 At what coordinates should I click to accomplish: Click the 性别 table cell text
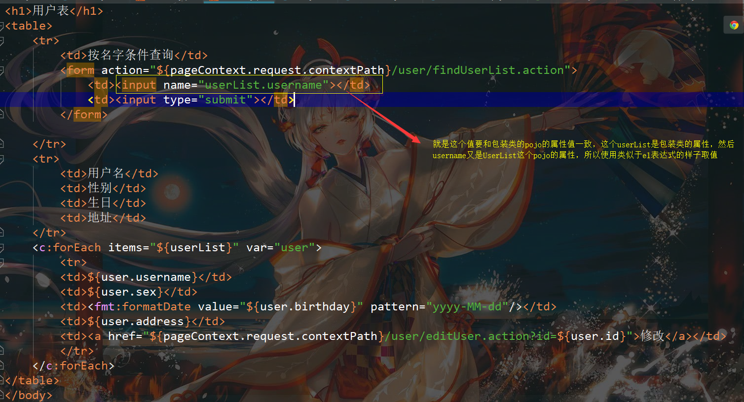click(x=100, y=188)
